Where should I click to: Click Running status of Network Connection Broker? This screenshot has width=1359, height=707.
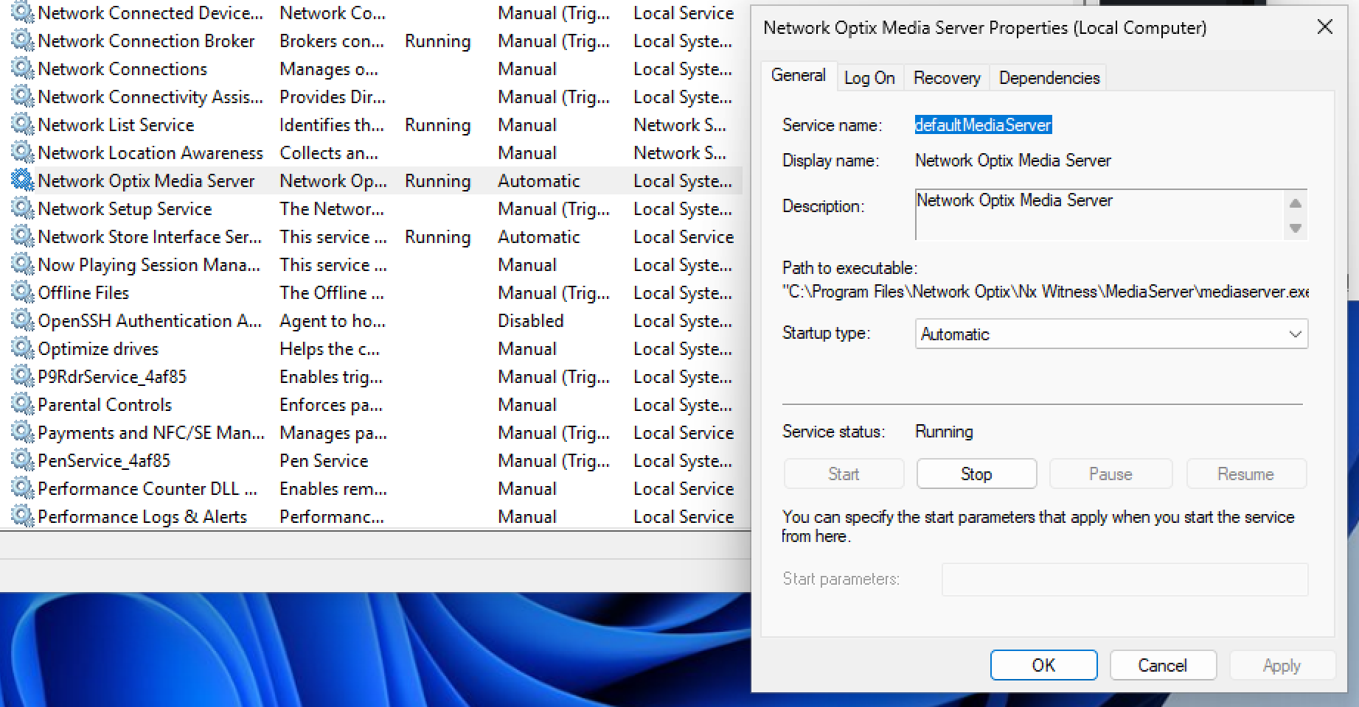click(x=437, y=41)
